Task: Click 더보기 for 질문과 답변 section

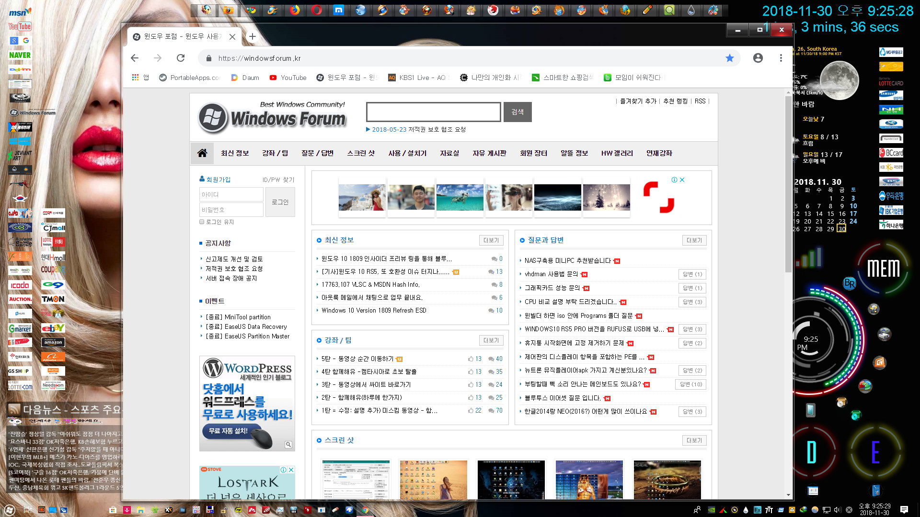Action: point(694,240)
